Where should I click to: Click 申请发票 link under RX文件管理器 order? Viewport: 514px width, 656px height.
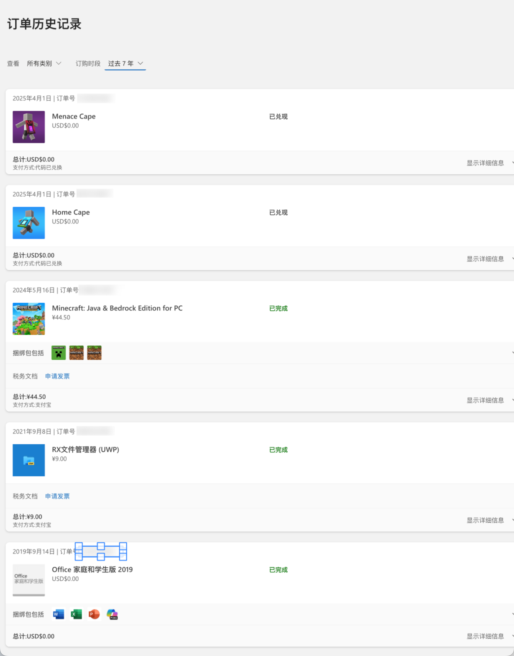point(57,496)
